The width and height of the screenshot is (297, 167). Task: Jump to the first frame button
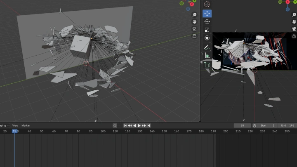coord(125,125)
